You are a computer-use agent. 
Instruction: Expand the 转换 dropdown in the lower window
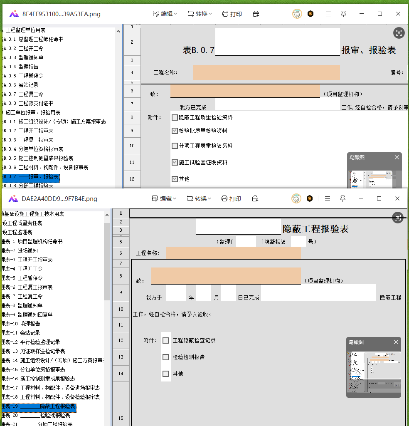pyautogui.click(x=210, y=198)
